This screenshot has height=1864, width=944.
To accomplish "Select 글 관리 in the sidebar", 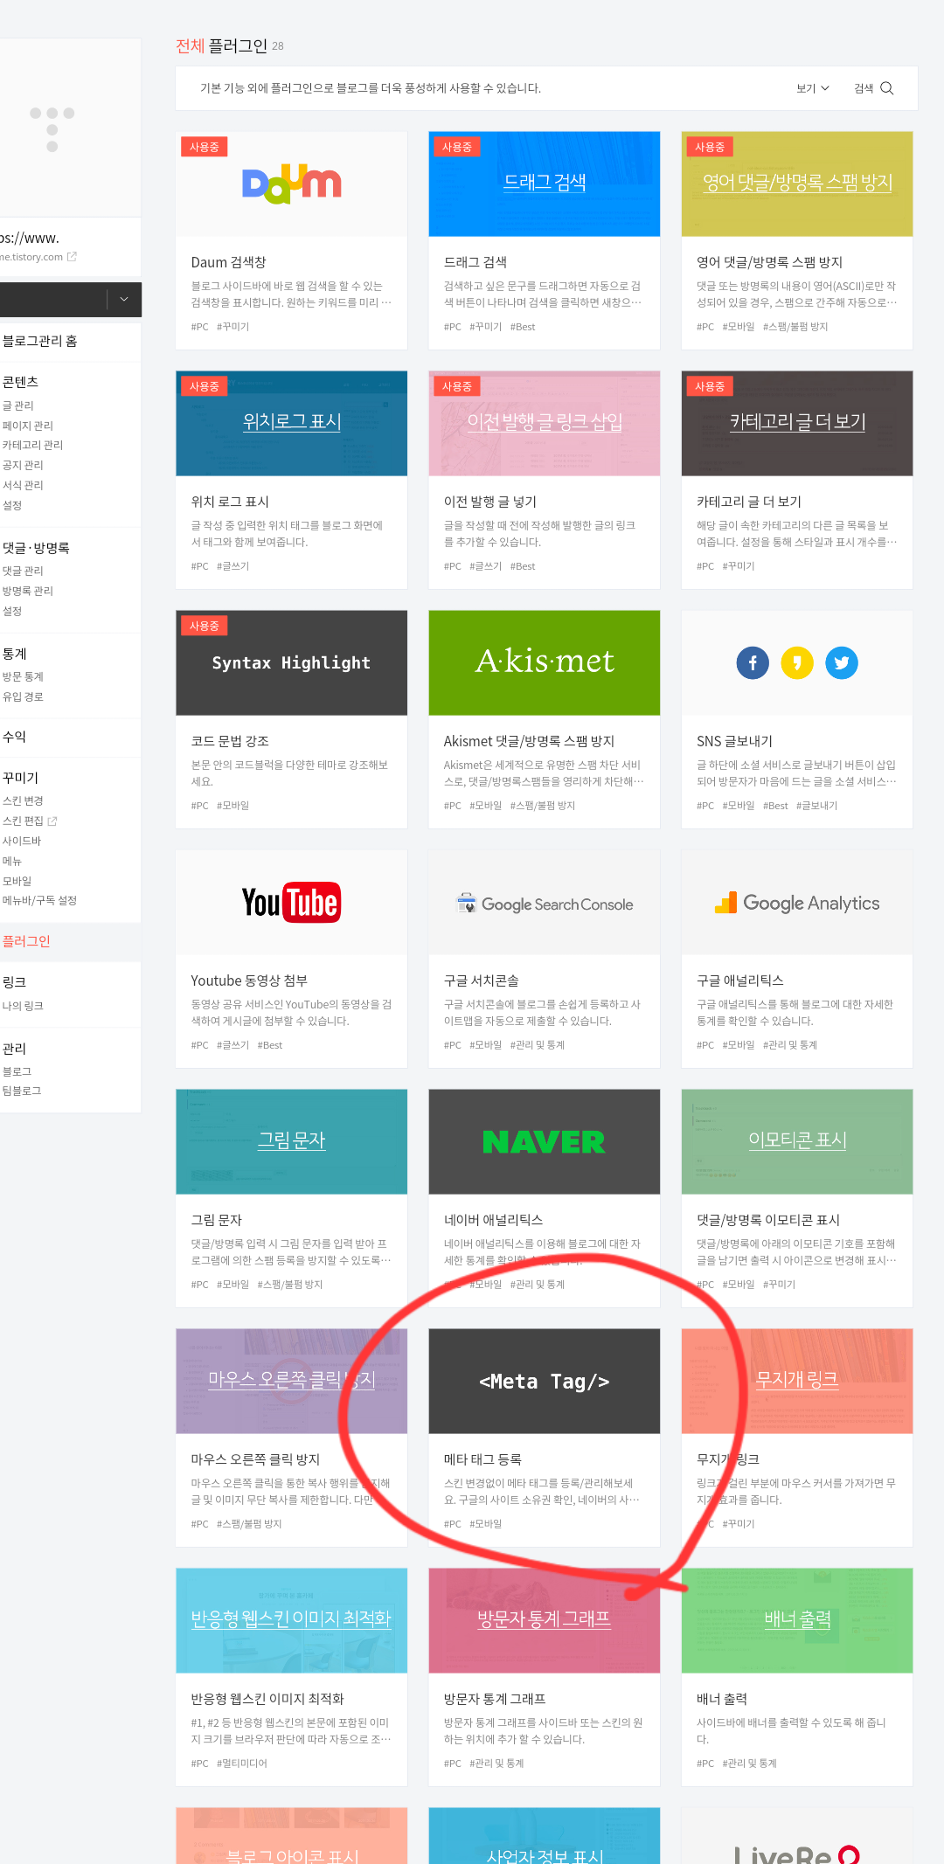I will (18, 405).
